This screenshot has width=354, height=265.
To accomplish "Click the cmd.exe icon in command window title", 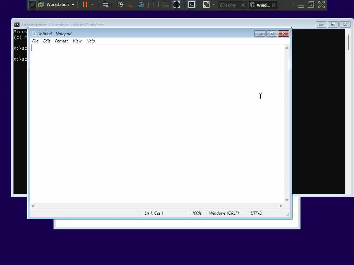I will pyautogui.click(x=17, y=25).
